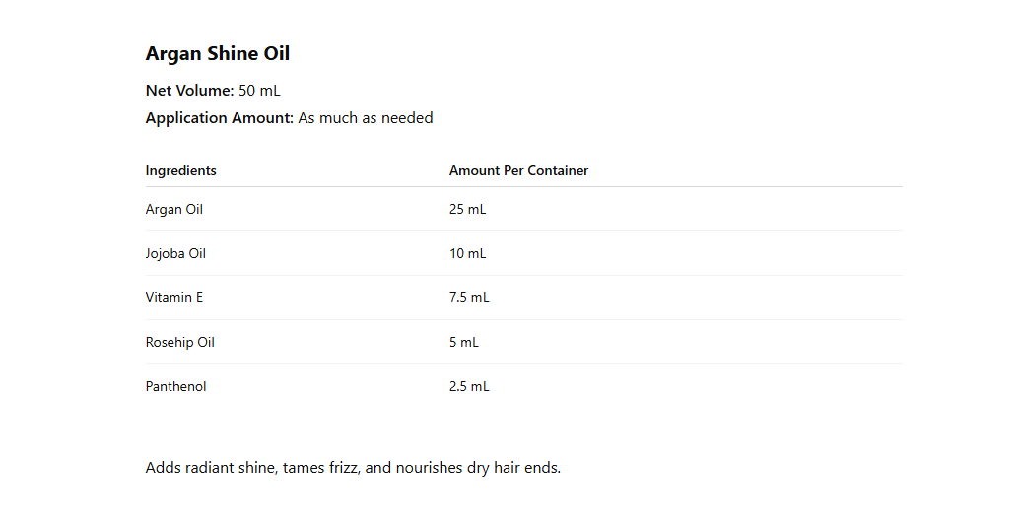Select the Argan Oil ingredient cell

[x=173, y=209]
